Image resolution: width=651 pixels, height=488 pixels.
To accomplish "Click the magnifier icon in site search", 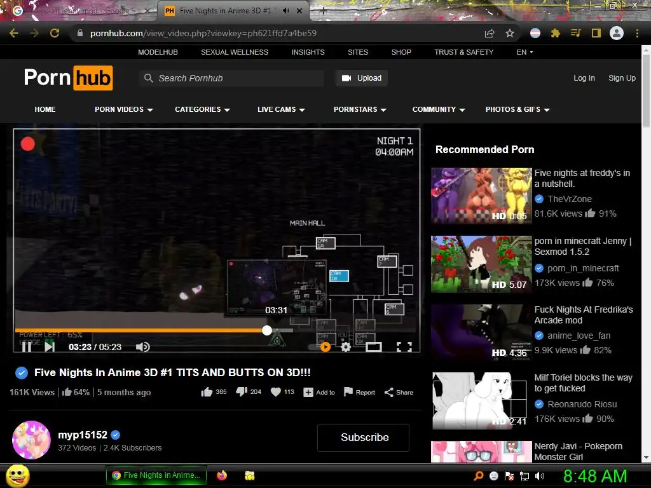I will [x=148, y=78].
